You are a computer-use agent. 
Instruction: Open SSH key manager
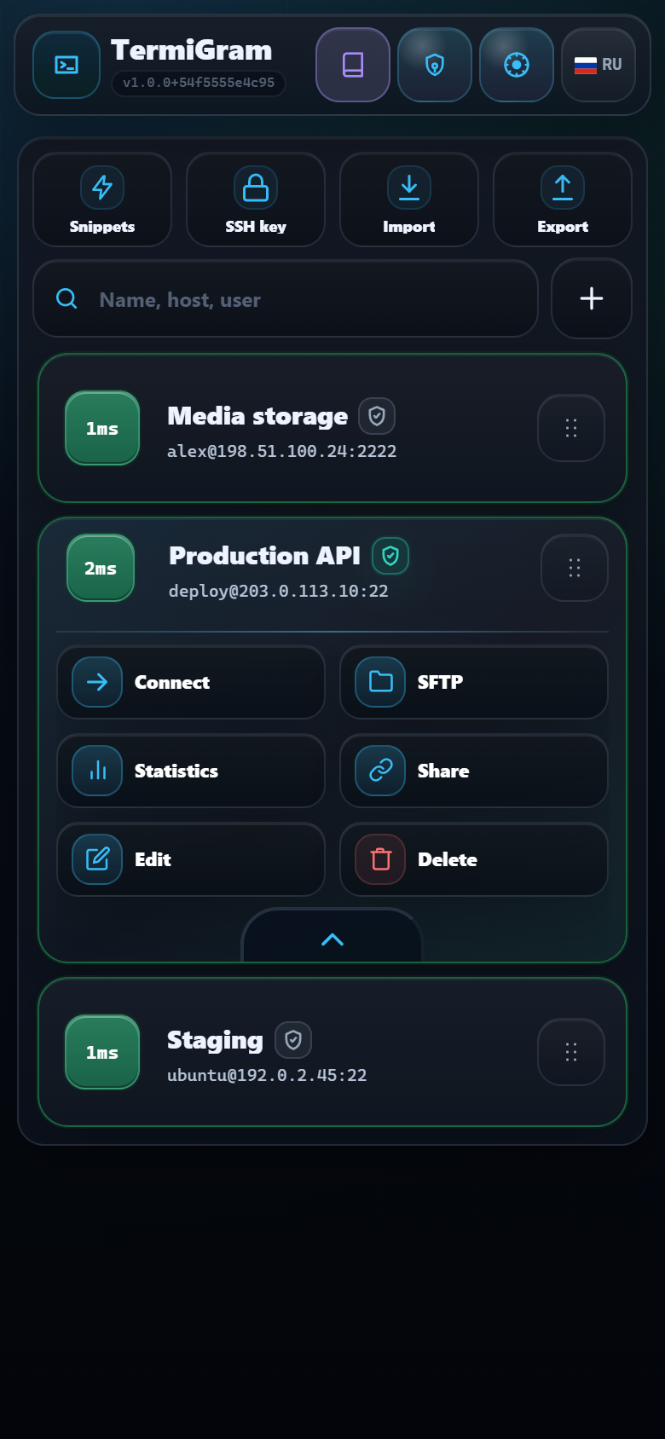coord(256,199)
